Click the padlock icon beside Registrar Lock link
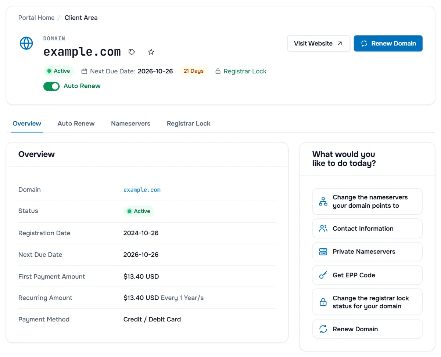Screen dimensions: 441x357 click(218, 71)
